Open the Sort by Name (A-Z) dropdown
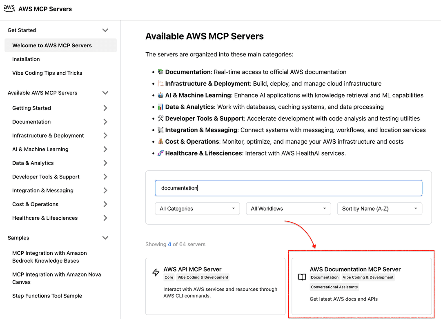Image resolution: width=441 pixels, height=319 pixels. (380, 209)
